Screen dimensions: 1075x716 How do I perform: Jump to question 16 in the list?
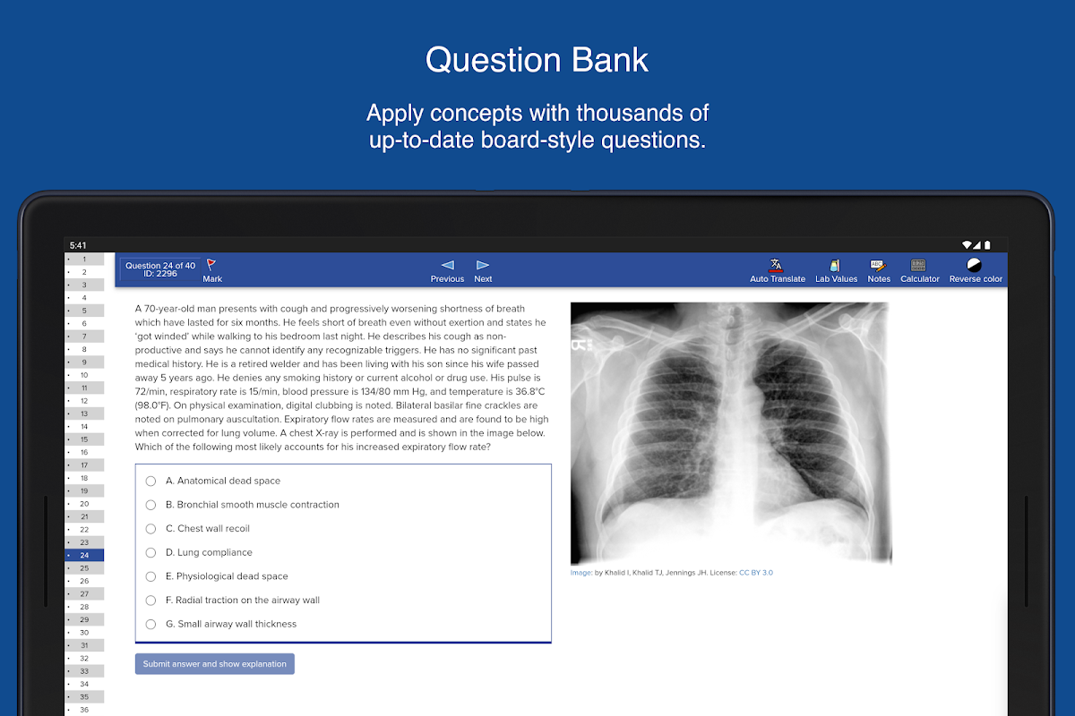(x=84, y=452)
